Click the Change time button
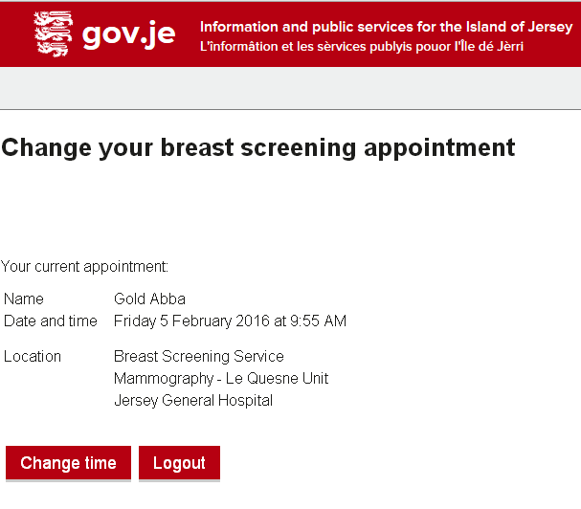This screenshot has width=581, height=509. [x=68, y=463]
